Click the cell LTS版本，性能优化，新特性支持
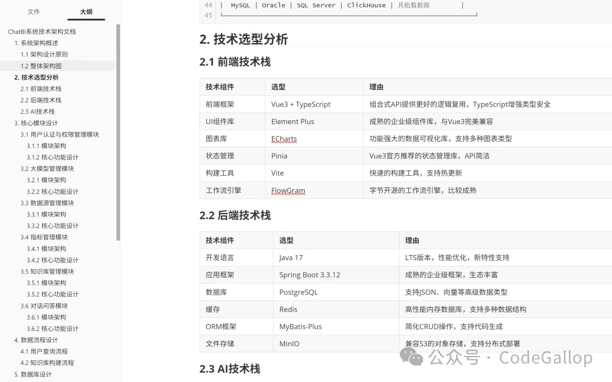 pos(505,257)
